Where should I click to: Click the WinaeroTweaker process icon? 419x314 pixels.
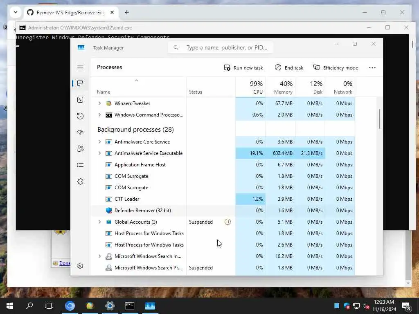109,103
